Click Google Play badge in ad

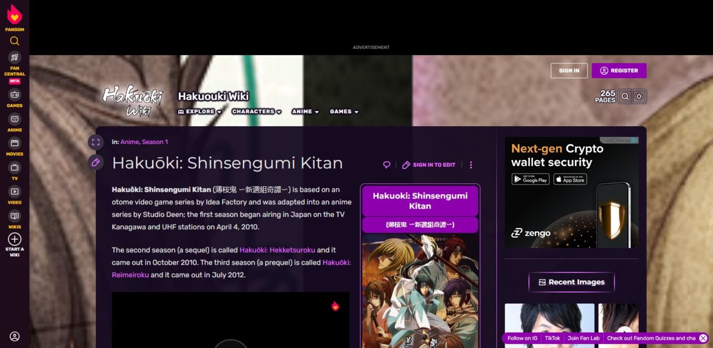[x=530, y=179]
